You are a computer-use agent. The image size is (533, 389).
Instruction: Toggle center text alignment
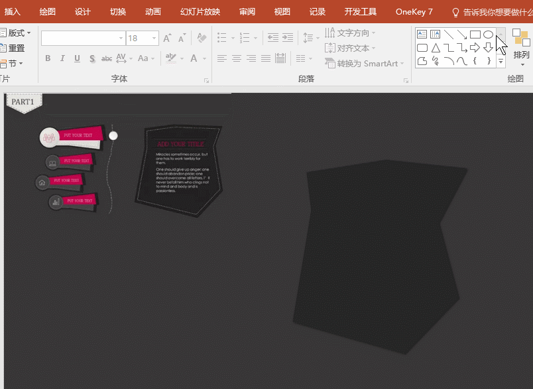point(236,58)
